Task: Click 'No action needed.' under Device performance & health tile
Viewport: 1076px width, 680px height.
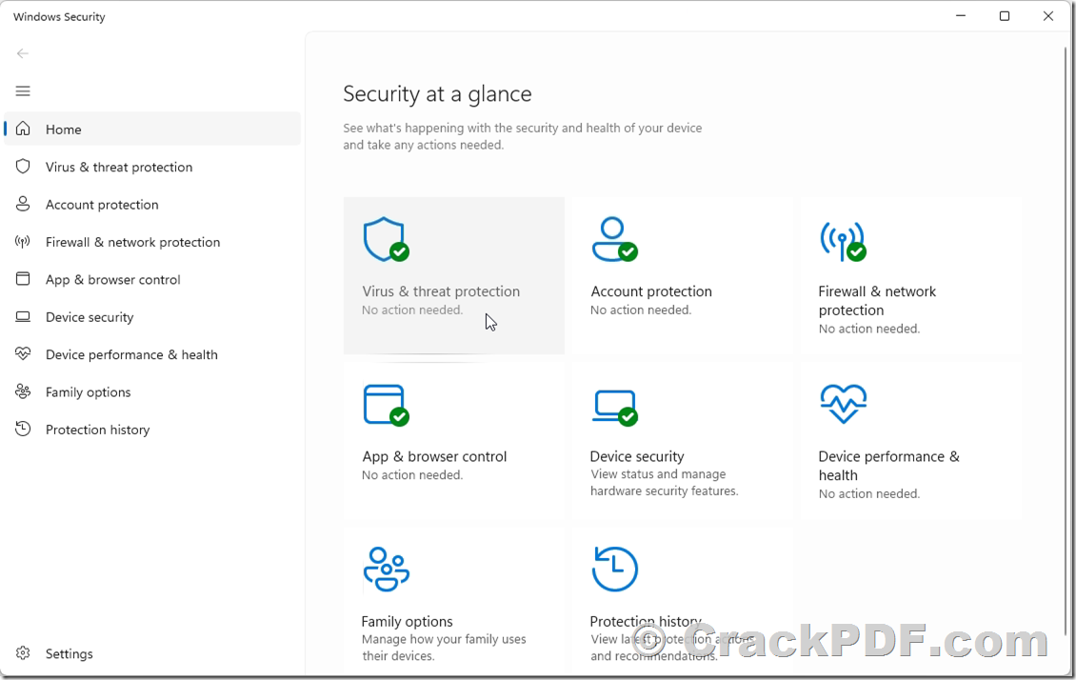Action: (x=868, y=493)
